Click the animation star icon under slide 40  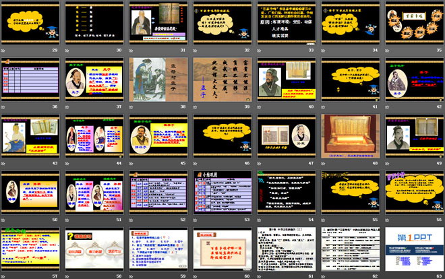click(259, 107)
